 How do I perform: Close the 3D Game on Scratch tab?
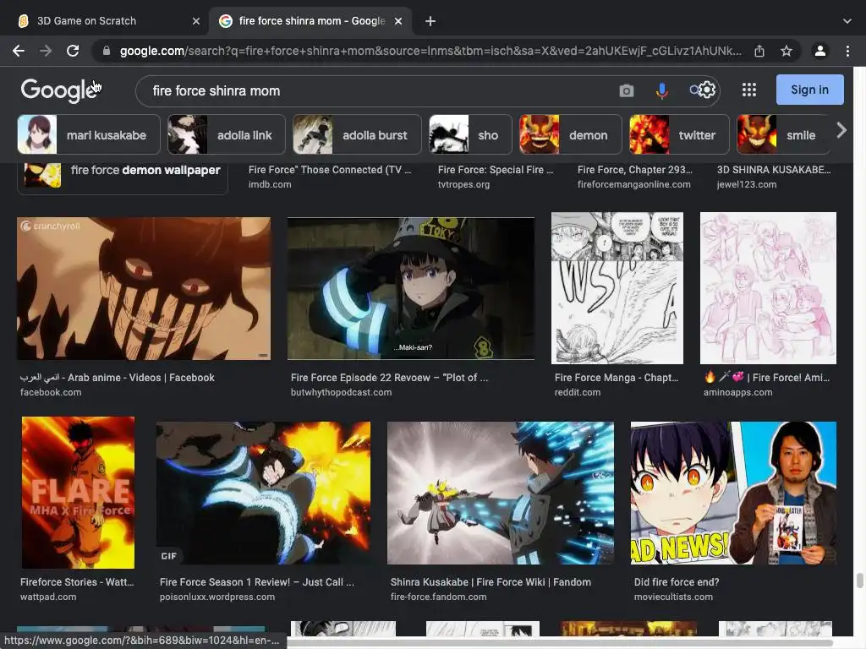click(x=196, y=21)
